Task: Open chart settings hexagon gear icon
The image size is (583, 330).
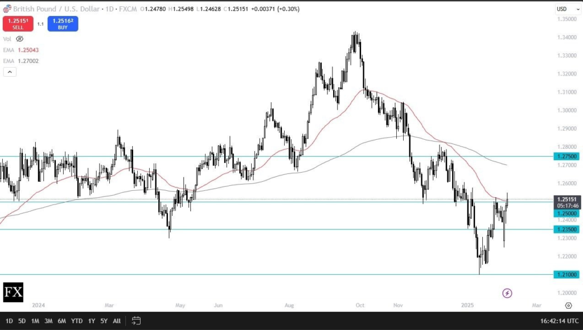Action: coord(568,306)
